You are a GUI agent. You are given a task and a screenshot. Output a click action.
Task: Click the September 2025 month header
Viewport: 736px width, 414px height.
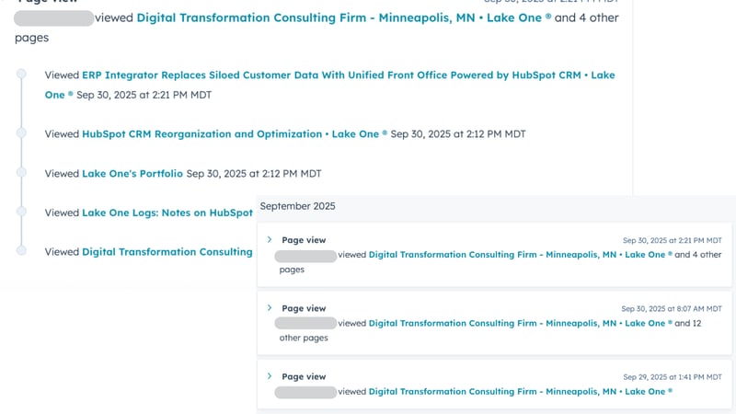297,206
